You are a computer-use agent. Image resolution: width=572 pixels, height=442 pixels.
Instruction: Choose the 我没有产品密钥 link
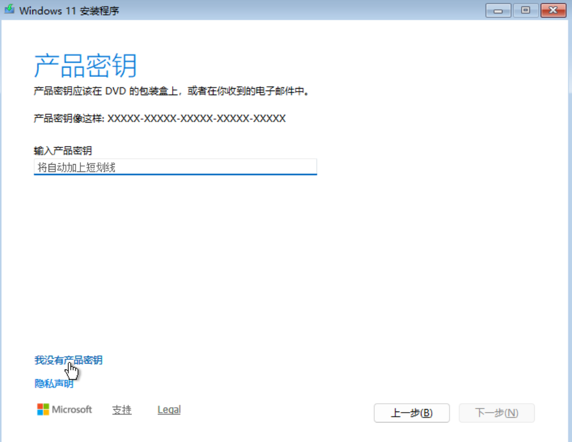[x=68, y=360]
